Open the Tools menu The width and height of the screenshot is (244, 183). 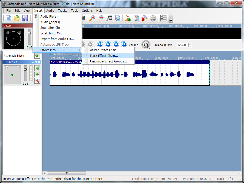point(74,11)
